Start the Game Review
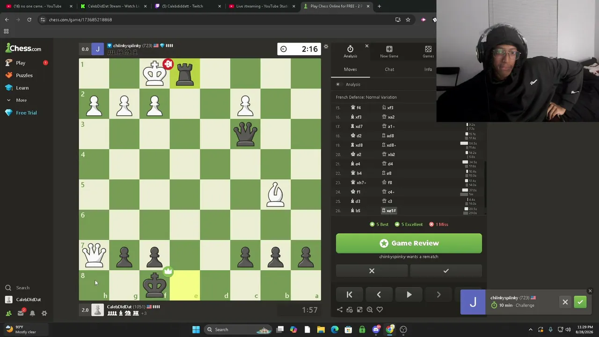The image size is (599, 337). [x=409, y=243]
